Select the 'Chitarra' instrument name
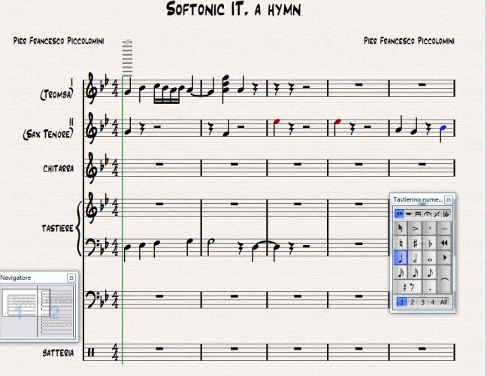 [x=59, y=168]
